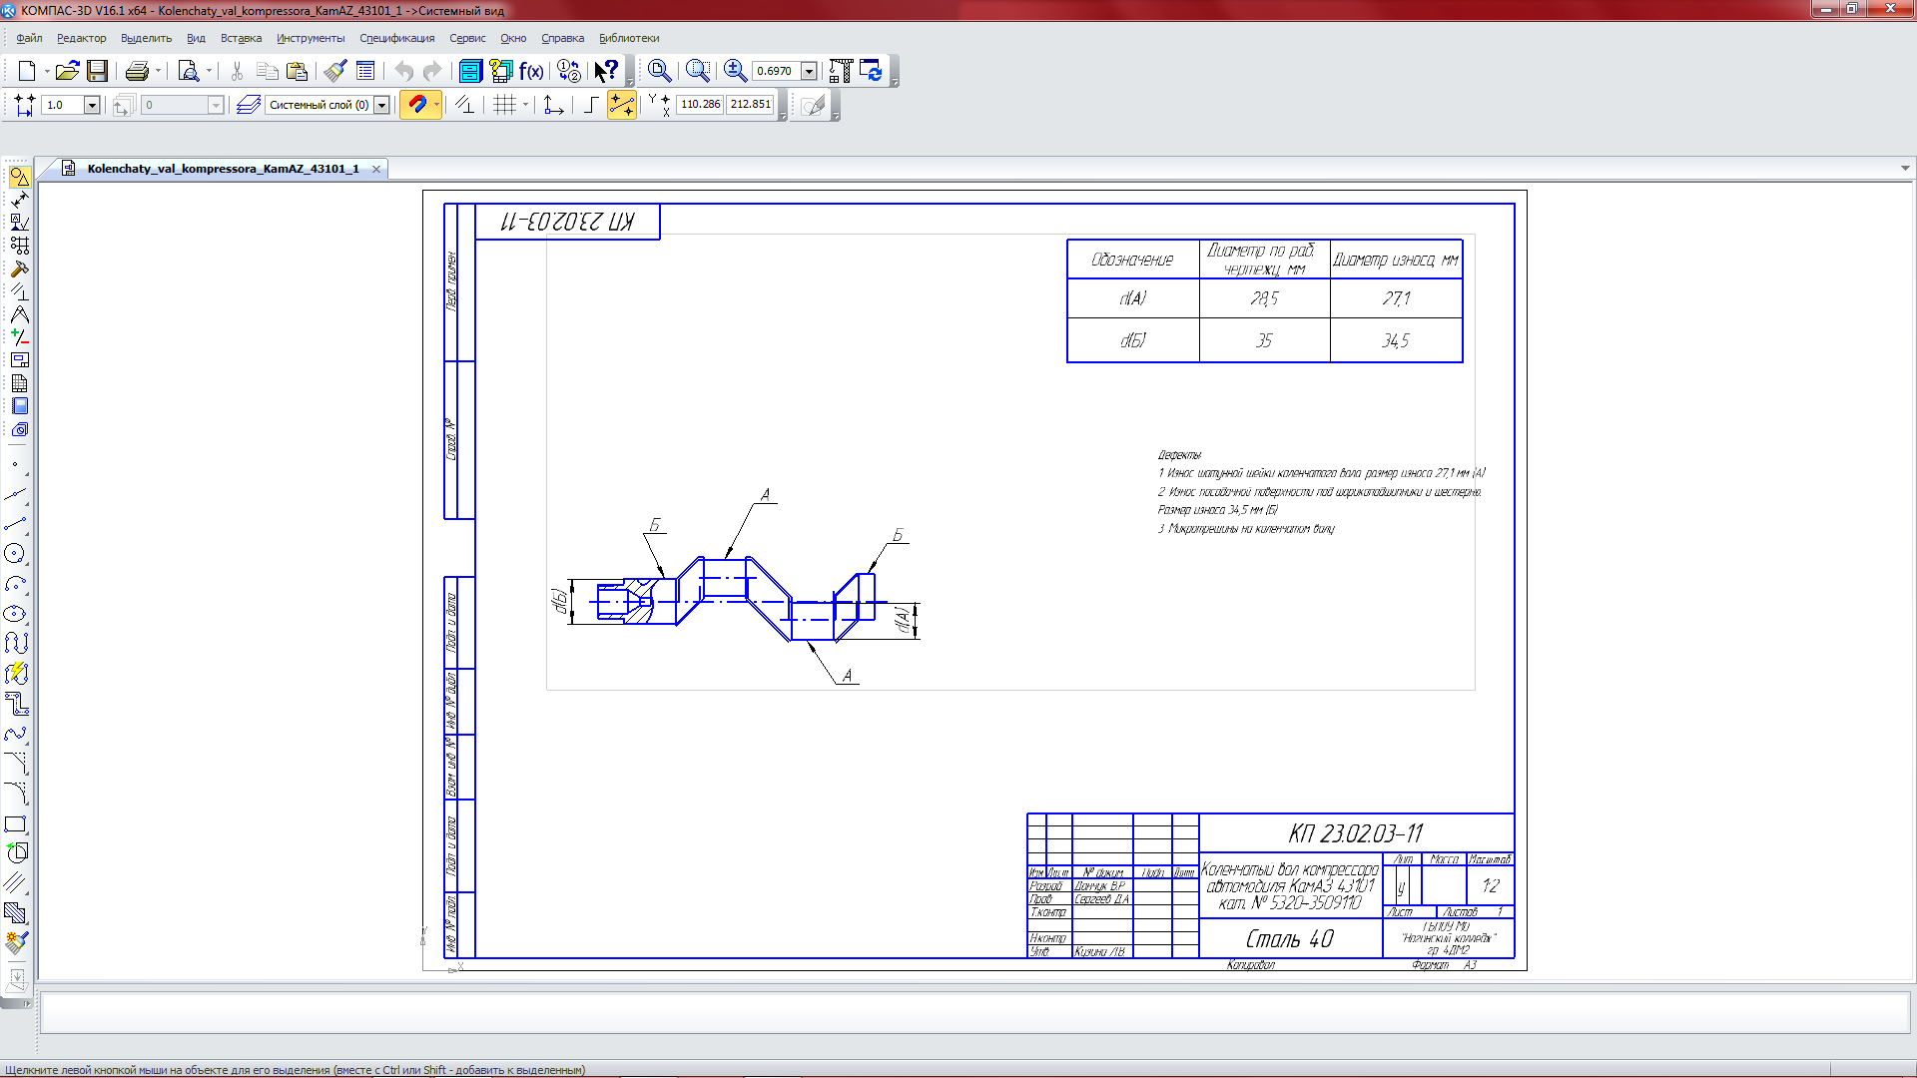Open the Библиотеки menu

[628, 38]
